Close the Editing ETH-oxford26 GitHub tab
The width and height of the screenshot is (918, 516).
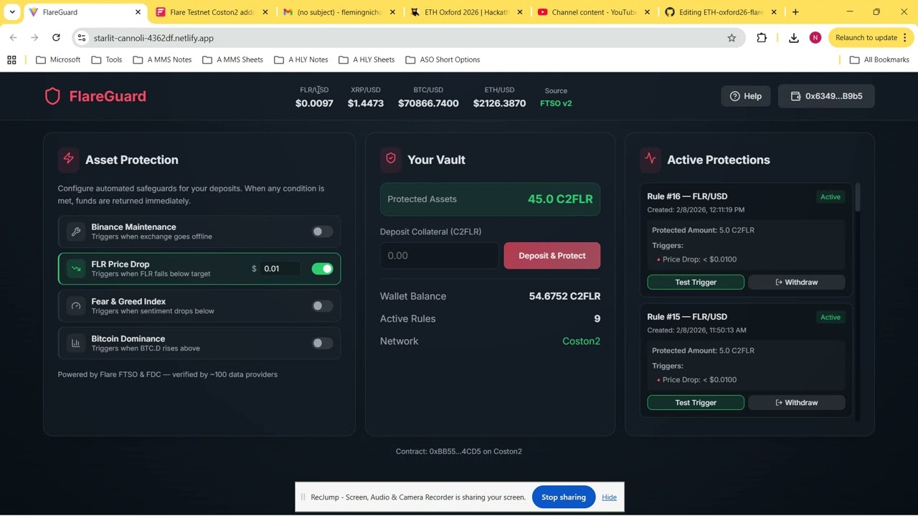pyautogui.click(x=774, y=12)
